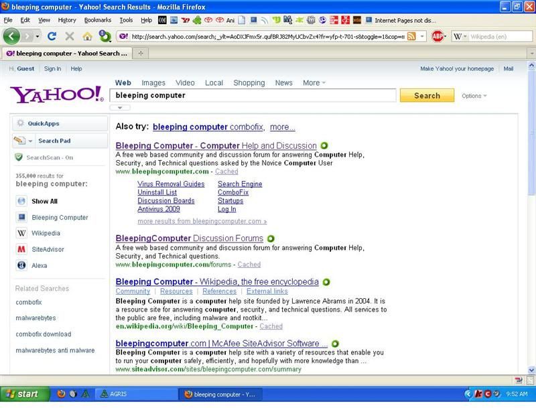
Task: Open the search Options dropdown
Action: pyautogui.click(x=474, y=96)
